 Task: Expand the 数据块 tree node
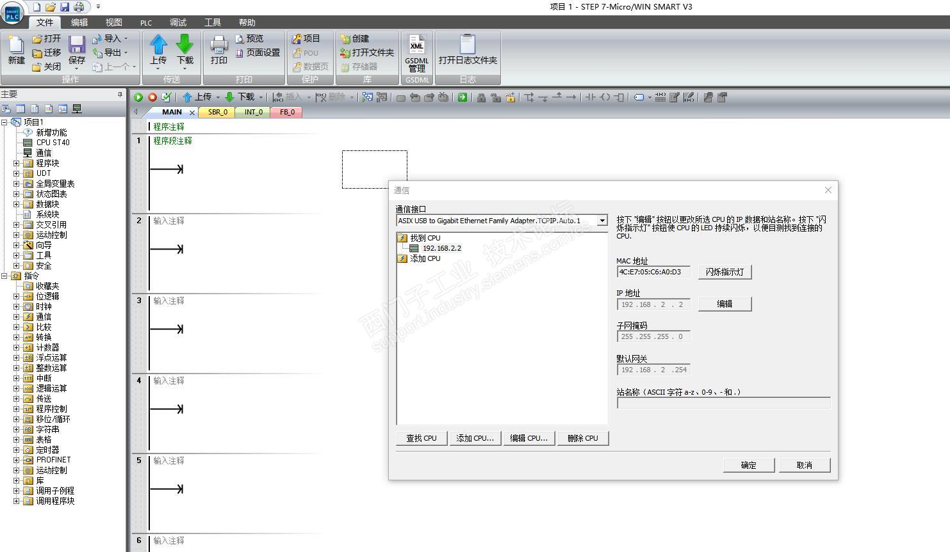[17, 204]
